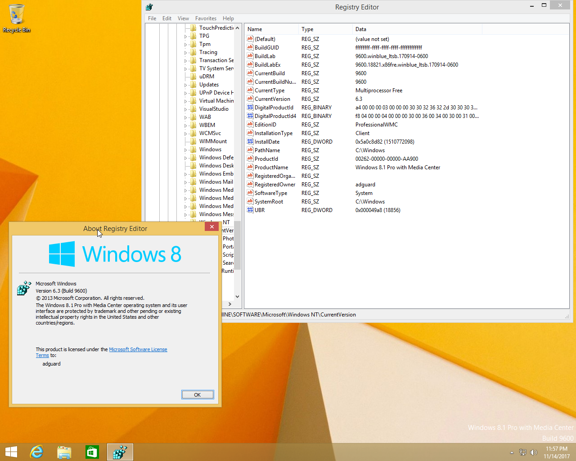This screenshot has height=461, width=576.
Task: Open File Explorer from the taskbar
Action: point(64,452)
